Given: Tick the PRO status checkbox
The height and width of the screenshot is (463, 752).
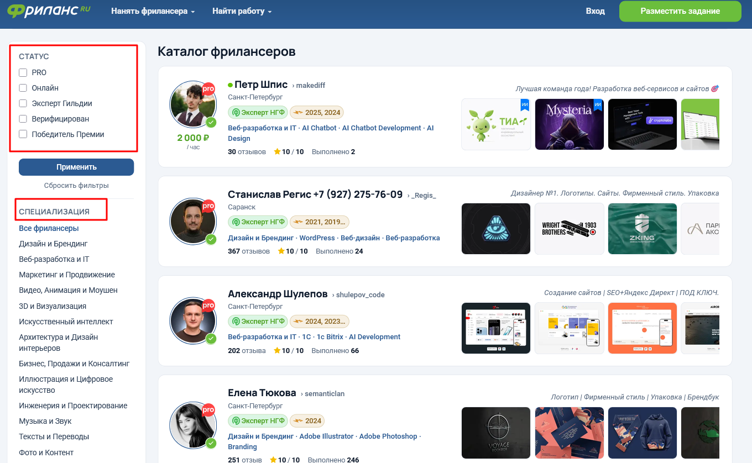Looking at the screenshot, I should [23, 72].
